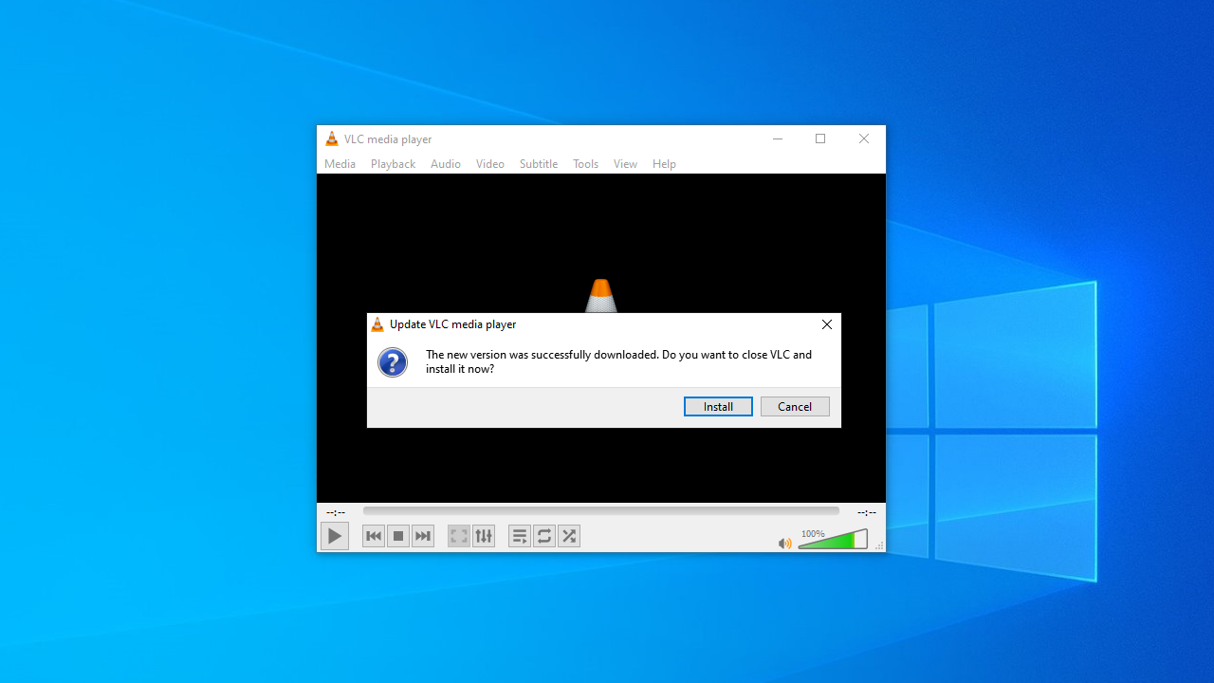Close the Update VLC media player dialog
Image resolution: width=1214 pixels, height=683 pixels.
[x=827, y=324]
